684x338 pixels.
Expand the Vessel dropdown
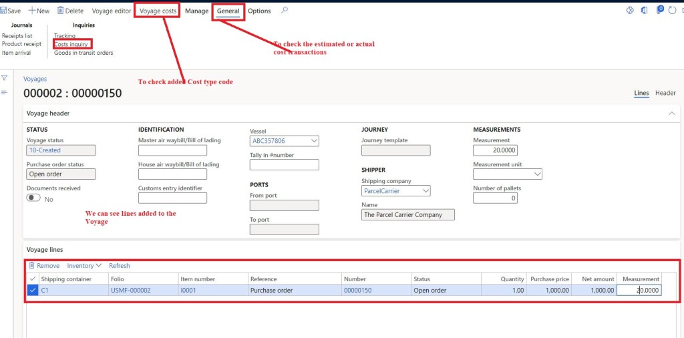314,141
